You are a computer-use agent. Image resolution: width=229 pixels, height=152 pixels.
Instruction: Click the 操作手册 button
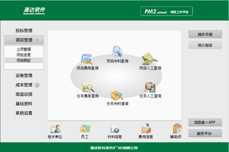[205, 34]
